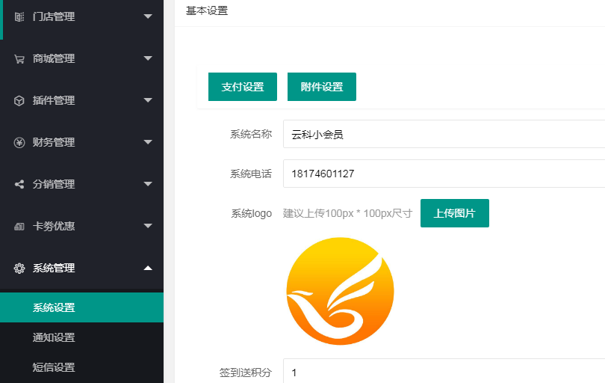Go to the 短信设置 submenu entry
Image resolution: width=605 pixels, height=383 pixels.
(x=82, y=367)
